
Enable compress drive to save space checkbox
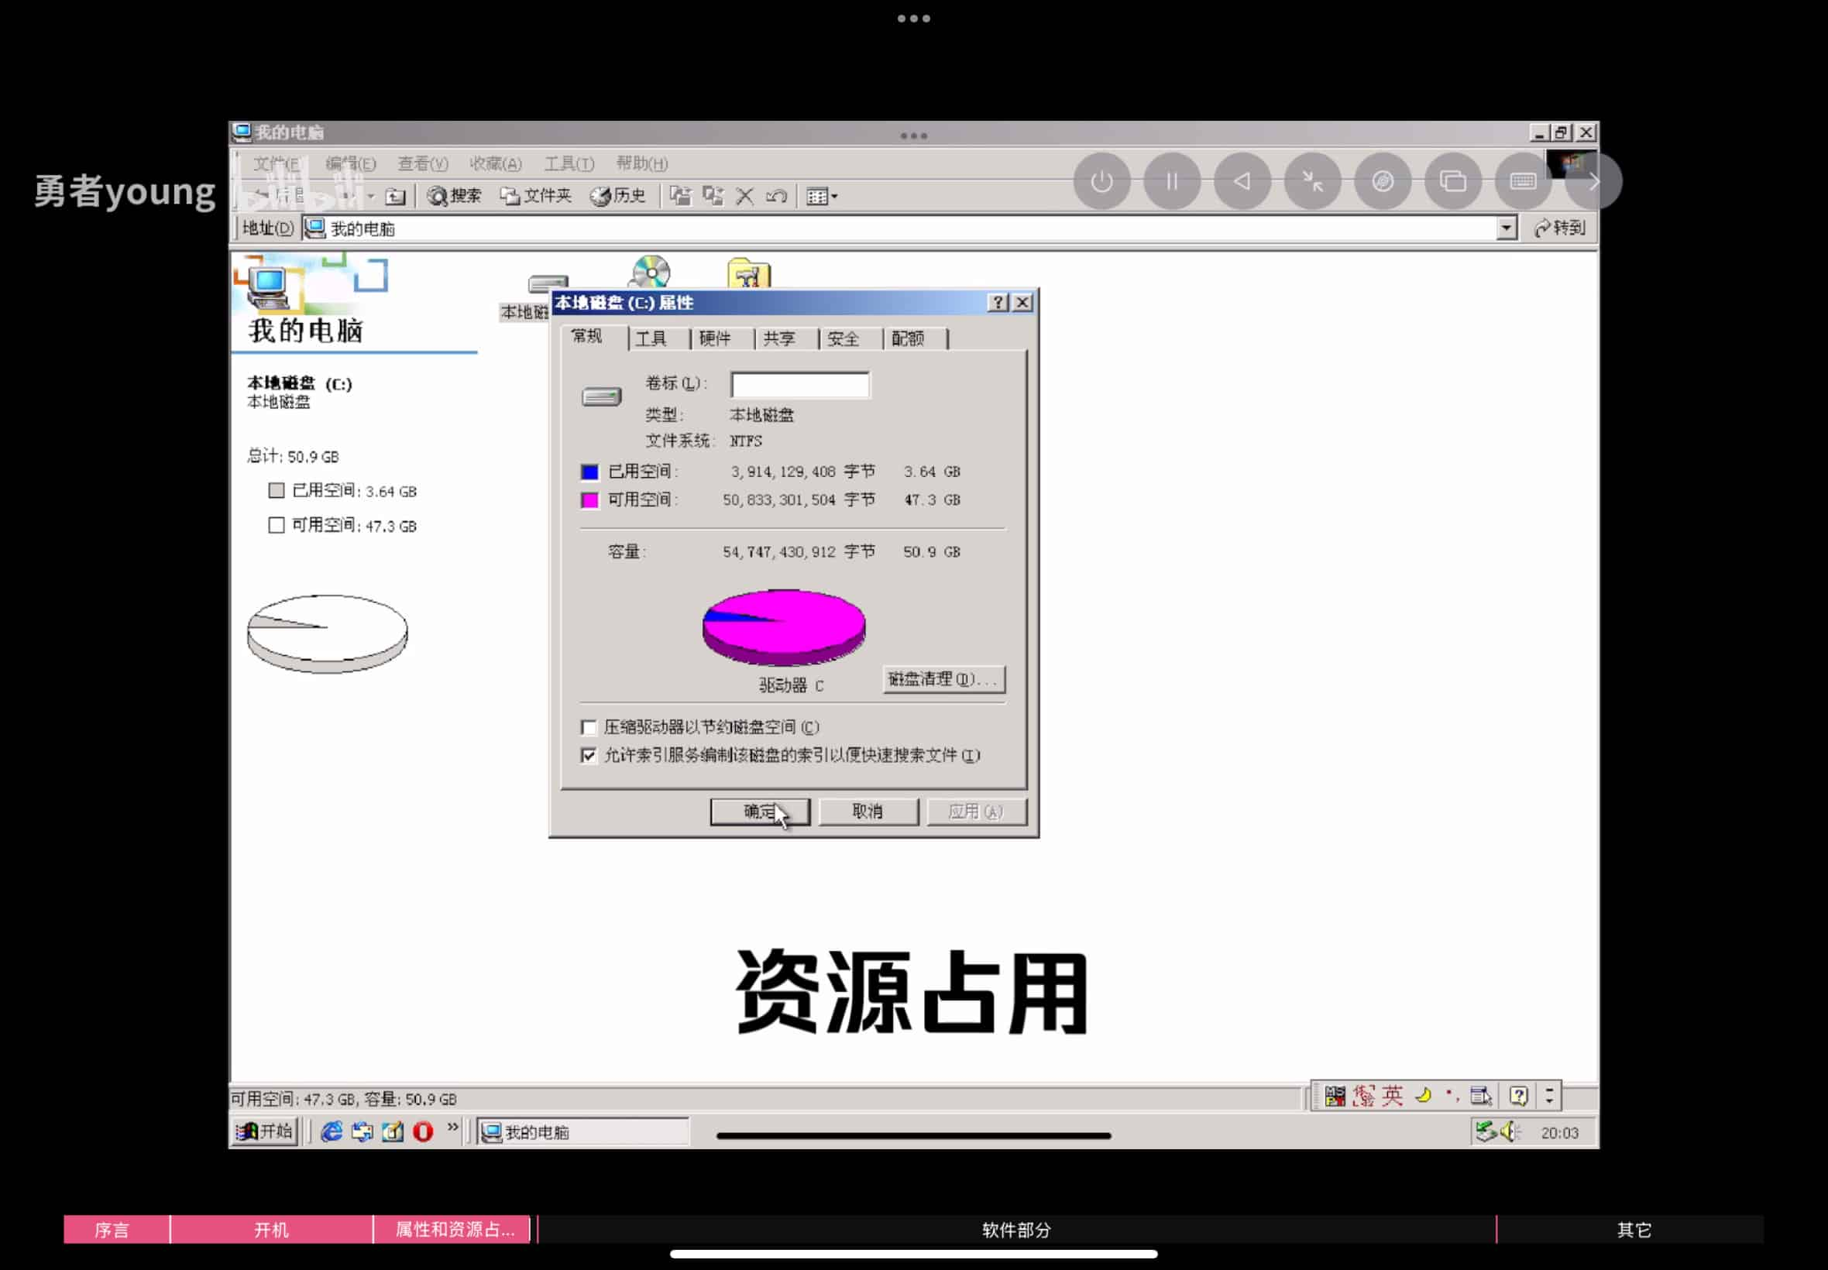coord(588,727)
